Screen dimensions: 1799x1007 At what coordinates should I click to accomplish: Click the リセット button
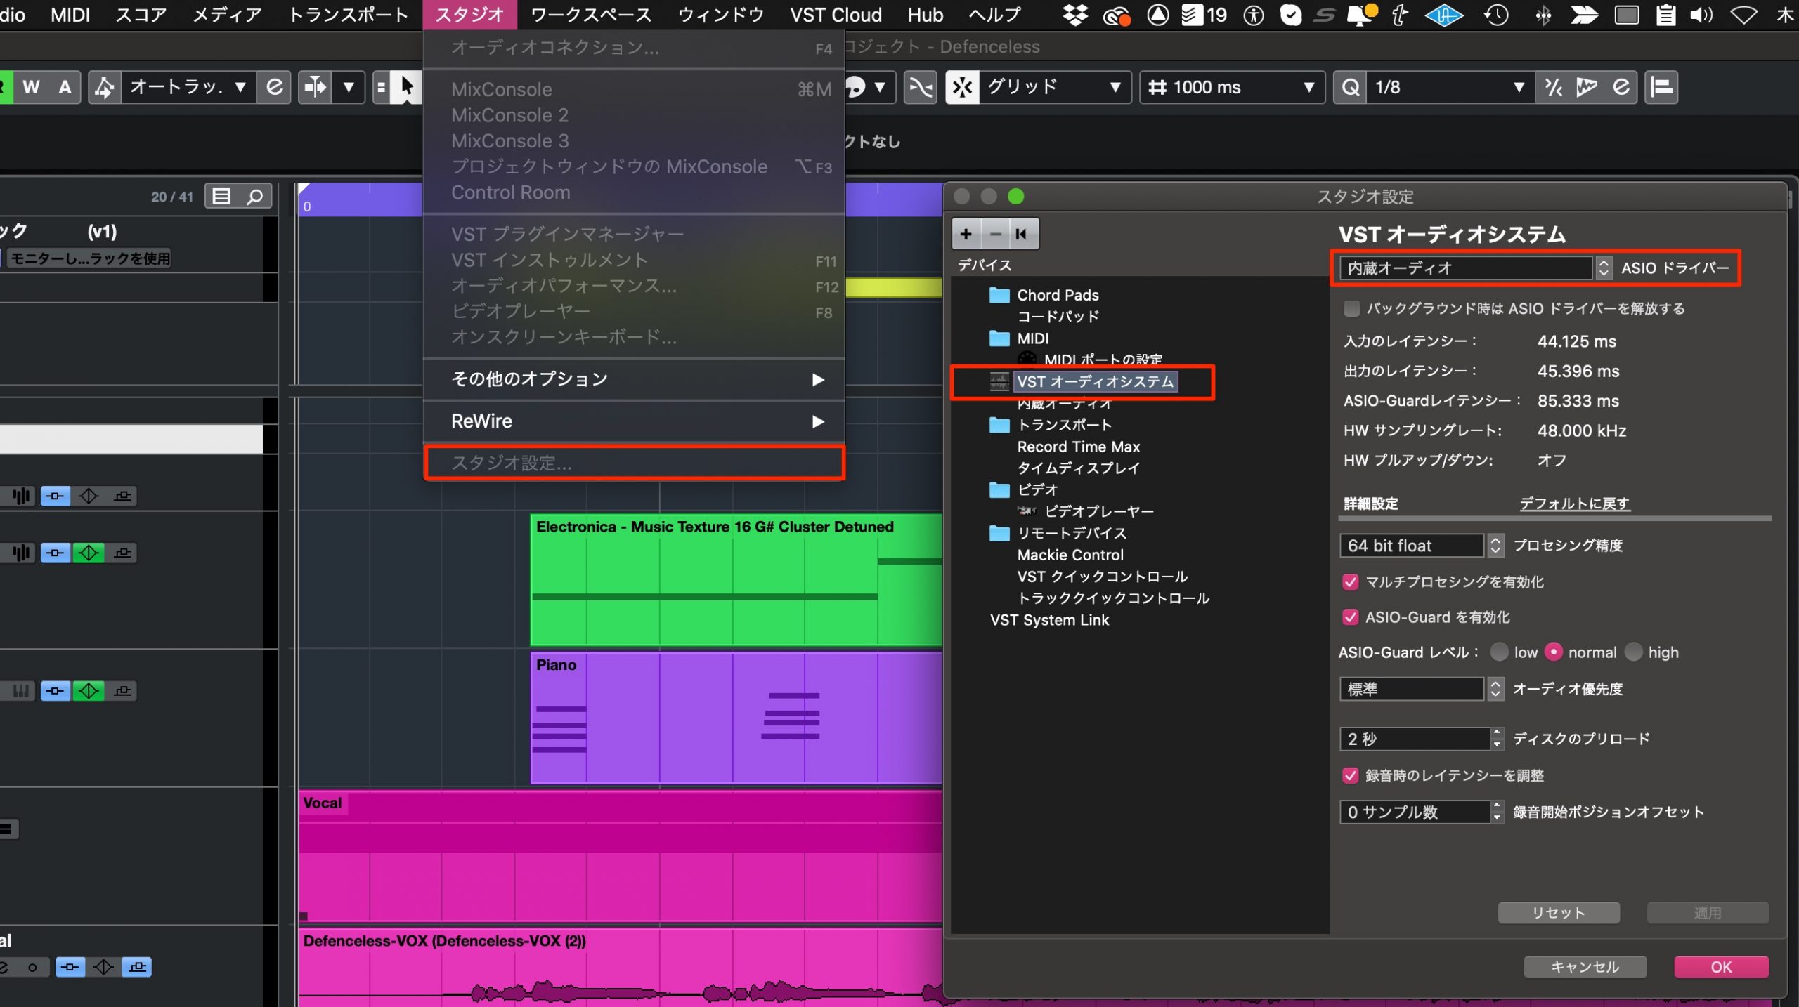pos(1559,913)
